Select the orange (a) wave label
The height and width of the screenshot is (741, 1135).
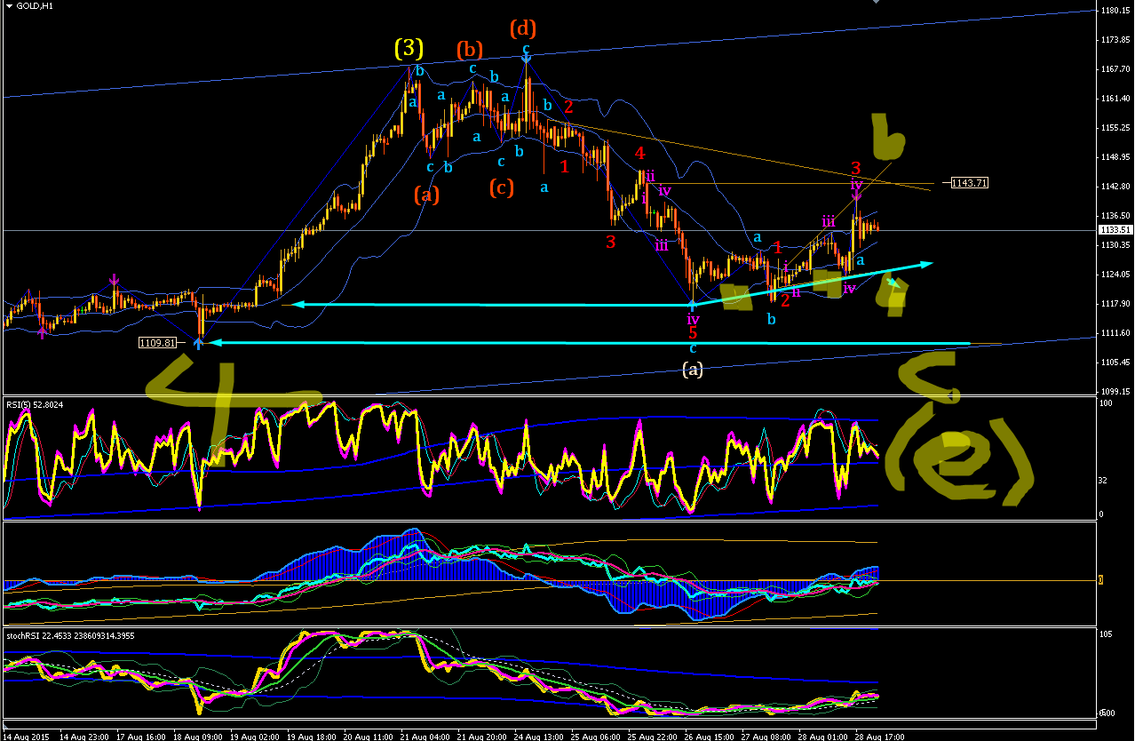tap(426, 195)
